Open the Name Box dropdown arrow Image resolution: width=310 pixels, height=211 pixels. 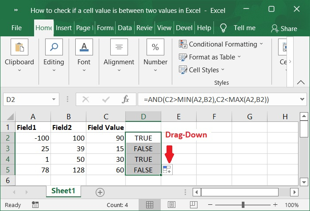54,99
